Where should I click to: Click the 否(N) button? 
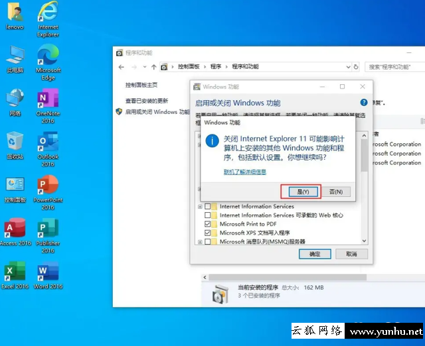click(336, 192)
